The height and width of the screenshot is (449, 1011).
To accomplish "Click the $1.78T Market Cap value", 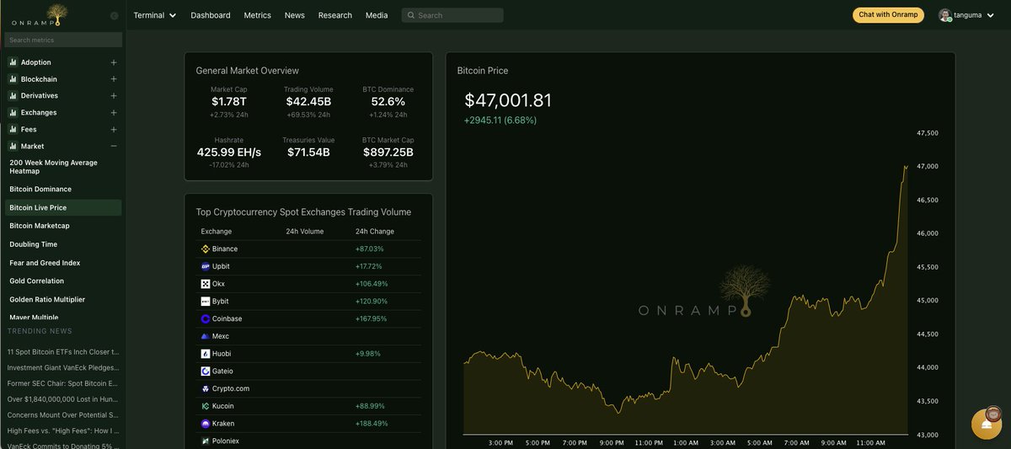I will (x=229, y=102).
